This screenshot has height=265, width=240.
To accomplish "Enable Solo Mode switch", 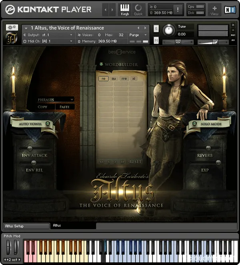I will pos(192,124).
